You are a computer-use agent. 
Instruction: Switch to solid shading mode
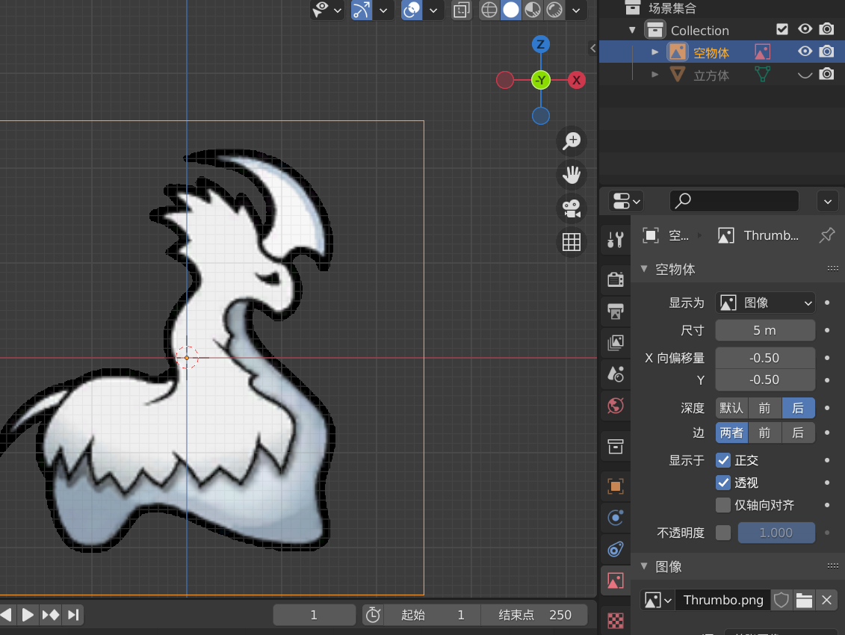(x=511, y=10)
